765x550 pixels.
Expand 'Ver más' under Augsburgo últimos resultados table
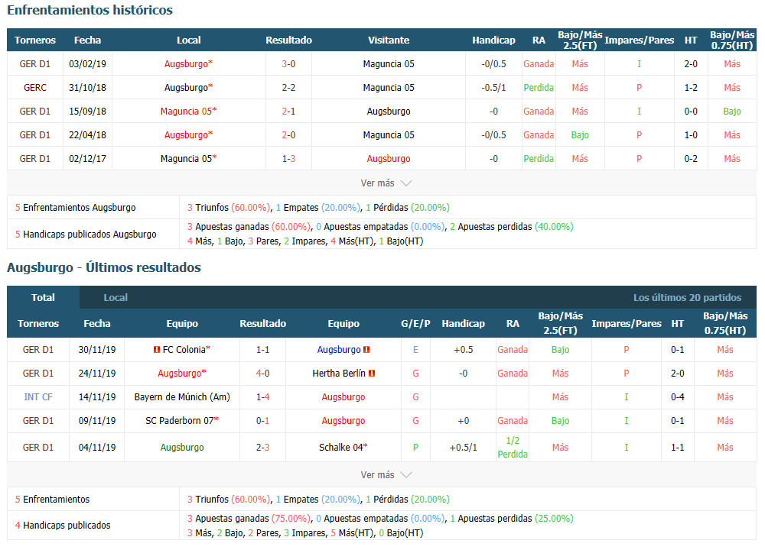(386, 475)
